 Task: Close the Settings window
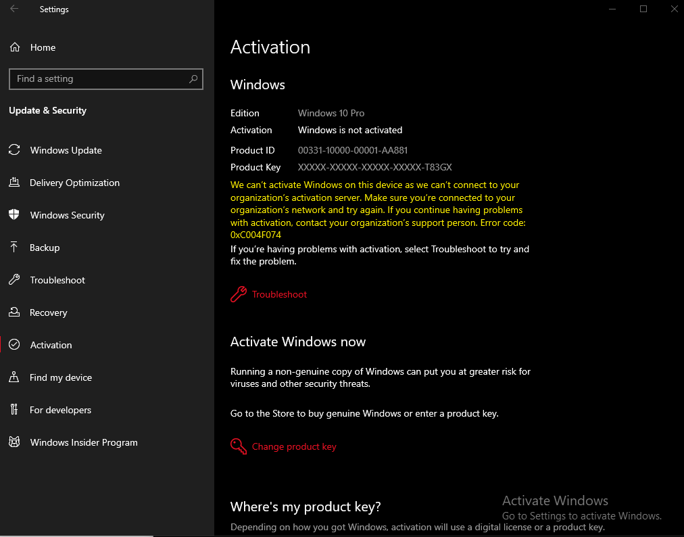[x=674, y=9]
